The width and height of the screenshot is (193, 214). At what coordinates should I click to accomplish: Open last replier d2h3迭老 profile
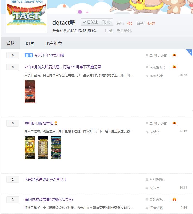click(157, 76)
